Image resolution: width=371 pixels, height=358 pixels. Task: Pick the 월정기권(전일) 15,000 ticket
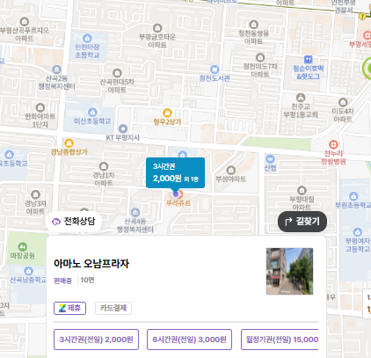280,340
